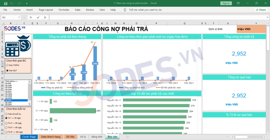Choose Q4.2020 in the period list
This screenshot has height=140, width=270.
(16, 98)
